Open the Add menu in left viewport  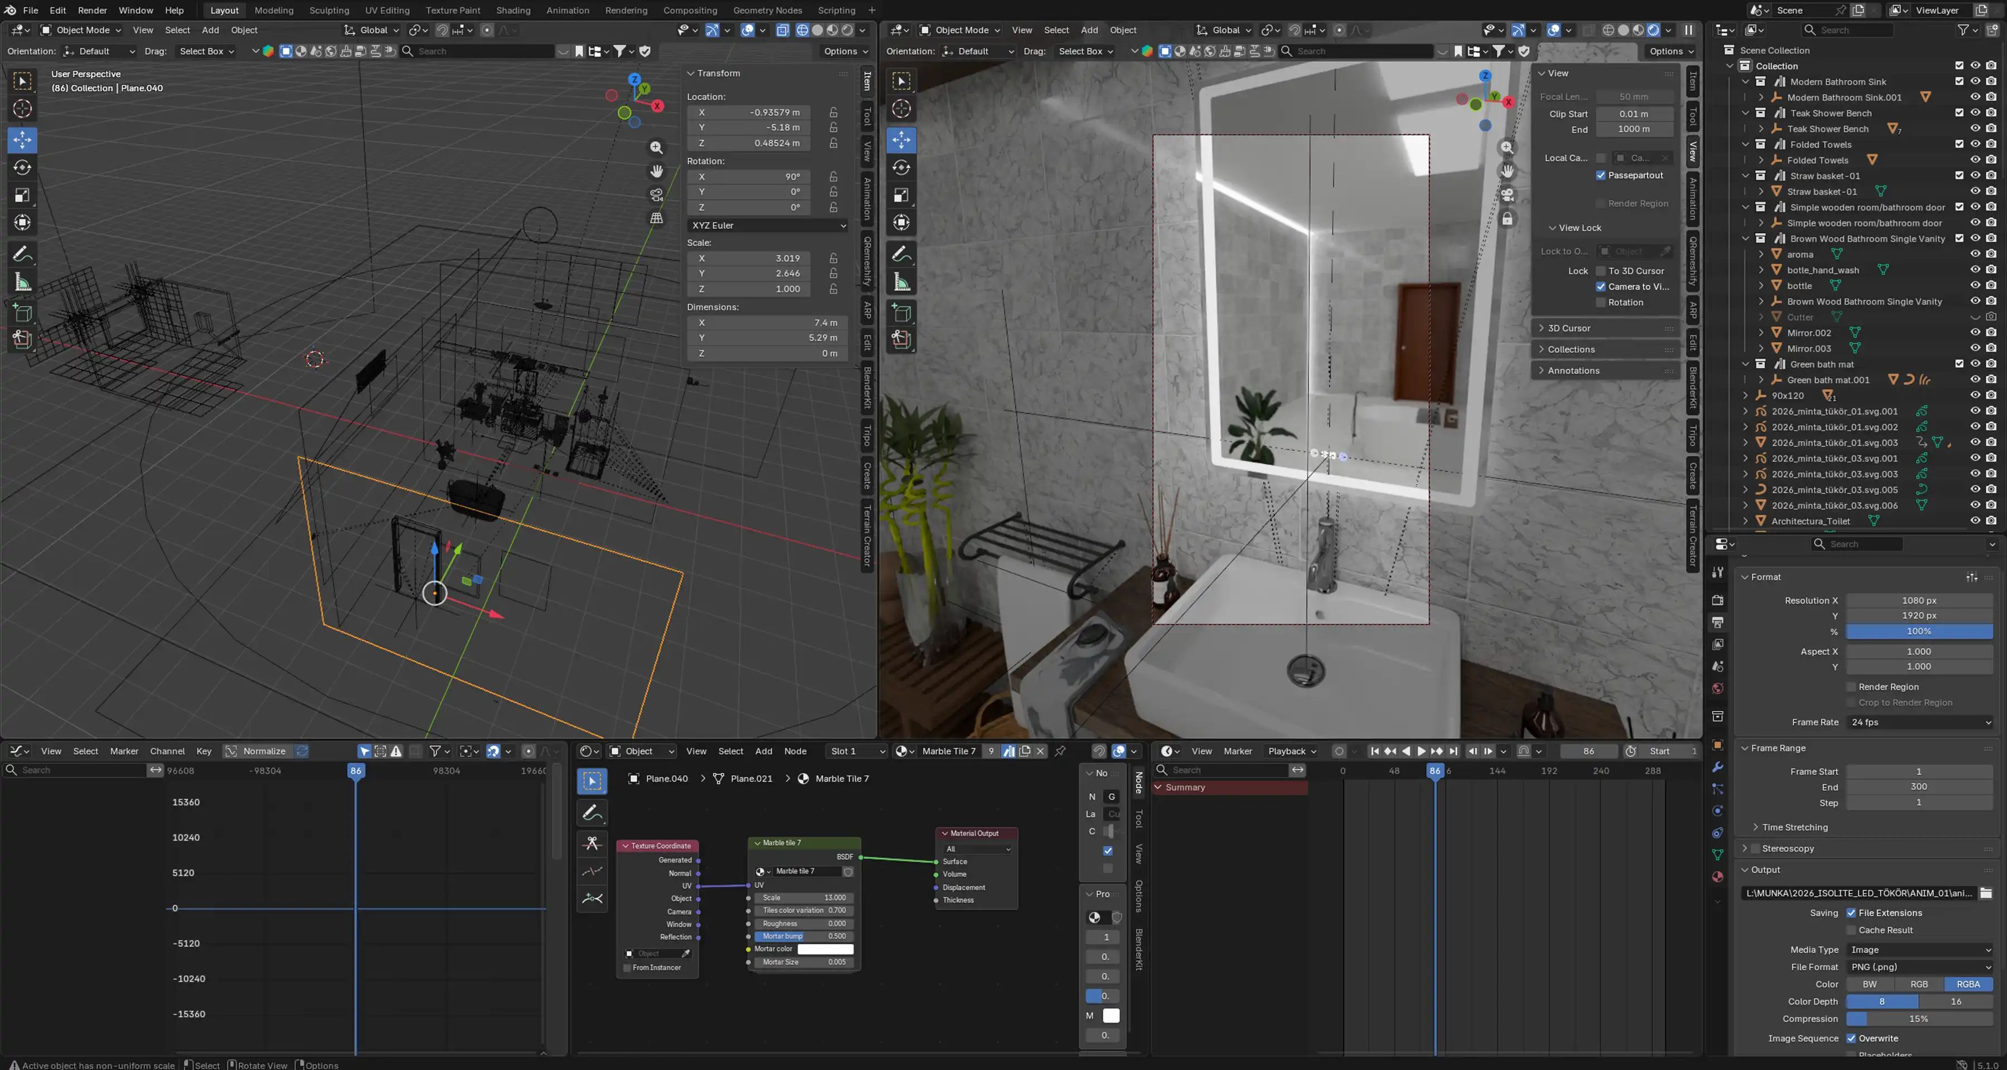pyautogui.click(x=210, y=30)
